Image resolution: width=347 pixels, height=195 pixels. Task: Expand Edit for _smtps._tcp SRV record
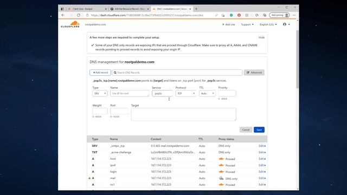pyautogui.click(x=262, y=146)
